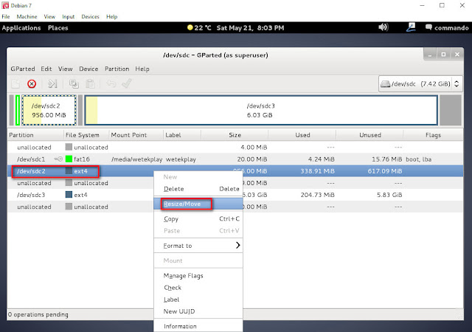This screenshot has height=332, width=472.
Task: Click the date and time clock
Action: [x=250, y=28]
